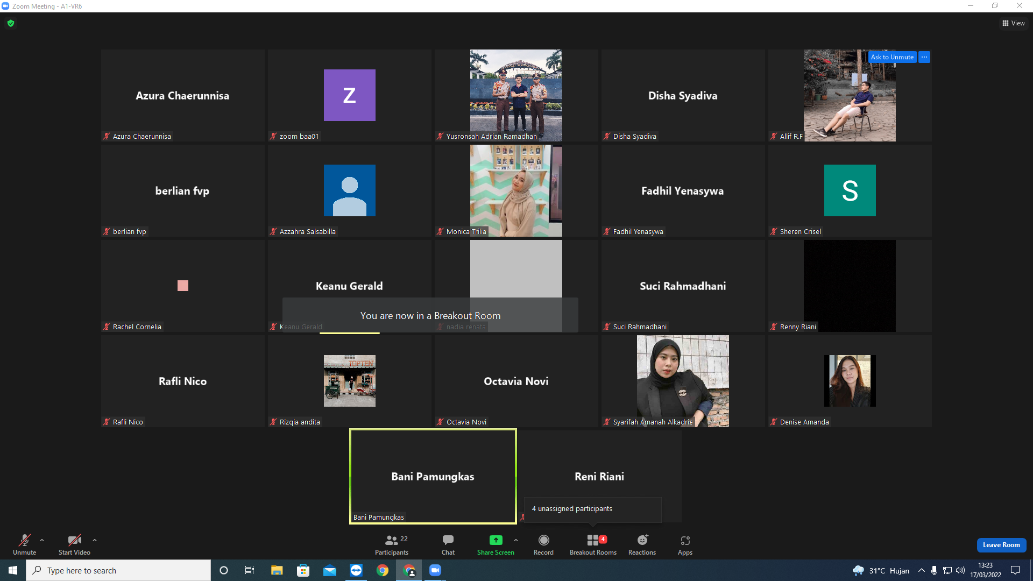Open network settings from system tray
The image size is (1033, 581).
point(947,570)
